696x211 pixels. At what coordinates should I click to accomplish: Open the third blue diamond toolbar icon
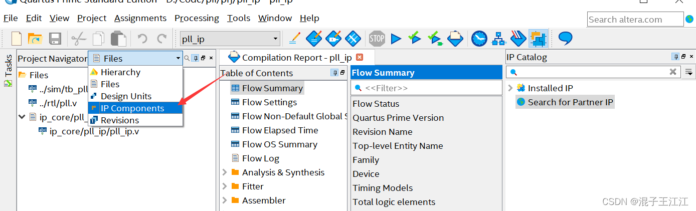click(353, 38)
